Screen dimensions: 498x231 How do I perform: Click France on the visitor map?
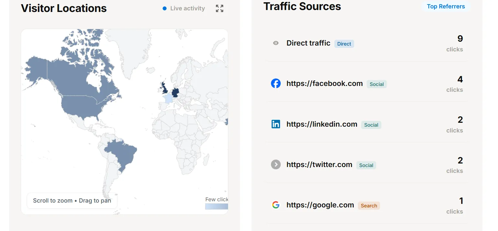tap(168, 98)
